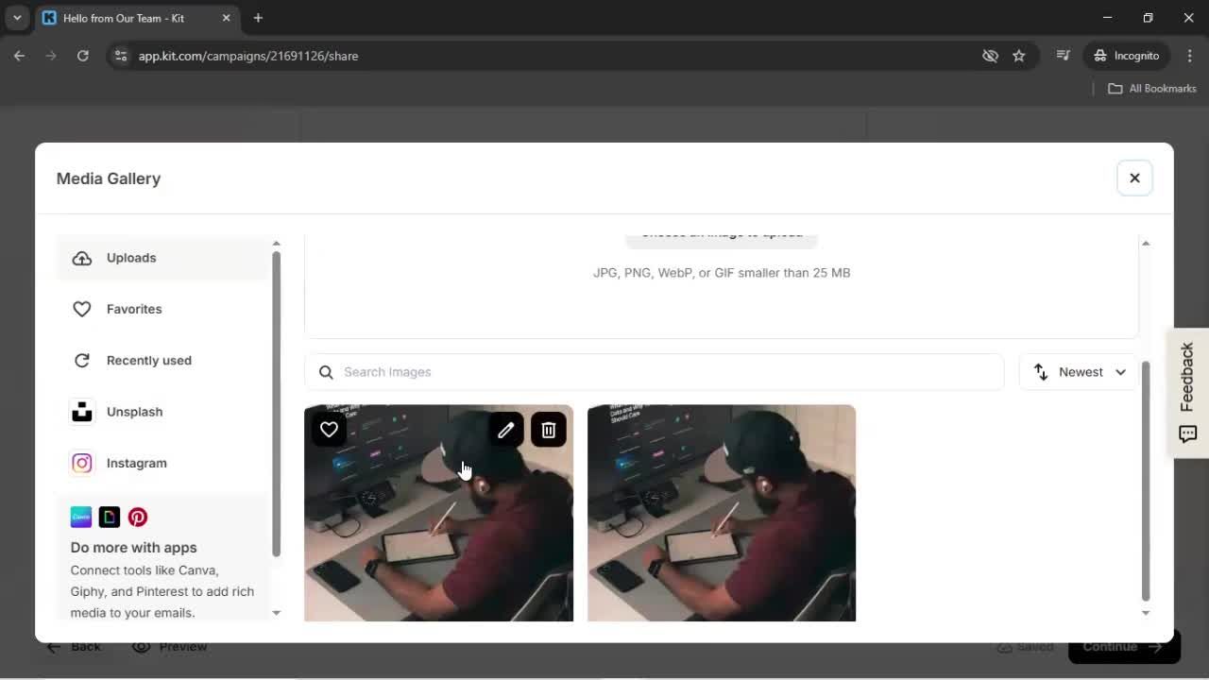
Task: Edit the first image using the pencil icon
Action: click(x=506, y=430)
